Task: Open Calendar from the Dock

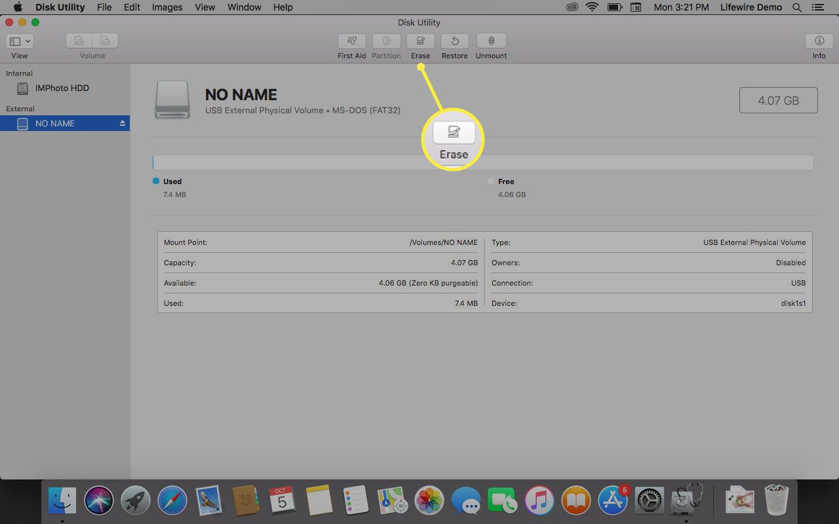Action: 282,501
